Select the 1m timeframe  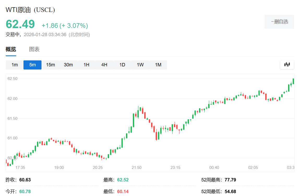pyautogui.click(x=14, y=65)
